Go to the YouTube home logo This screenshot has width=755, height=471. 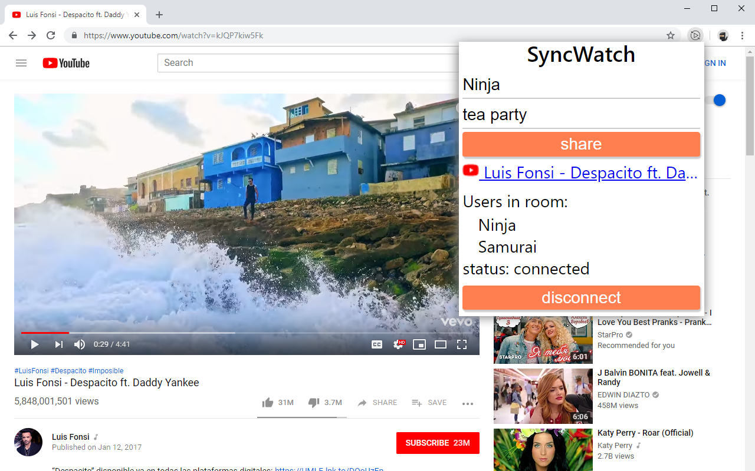66,63
